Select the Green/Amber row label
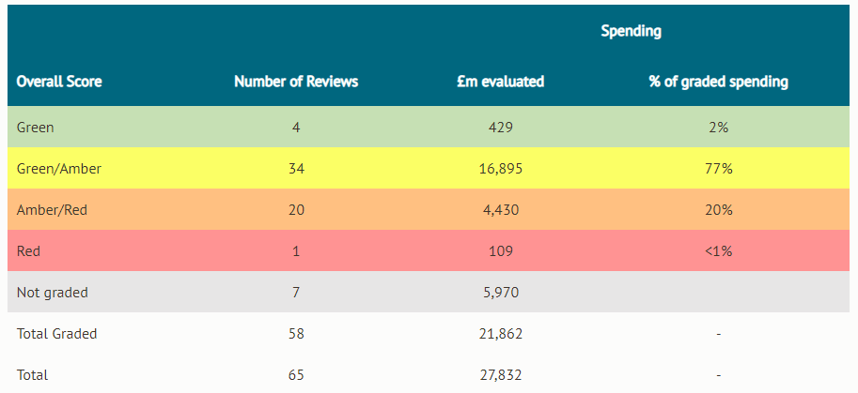The image size is (858, 393). [x=59, y=169]
